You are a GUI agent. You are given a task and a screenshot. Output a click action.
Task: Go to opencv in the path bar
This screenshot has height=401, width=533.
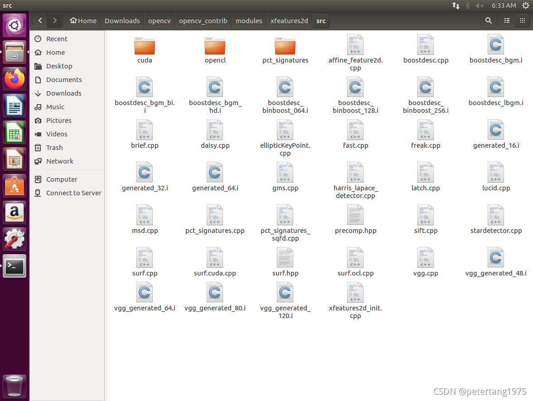point(160,21)
